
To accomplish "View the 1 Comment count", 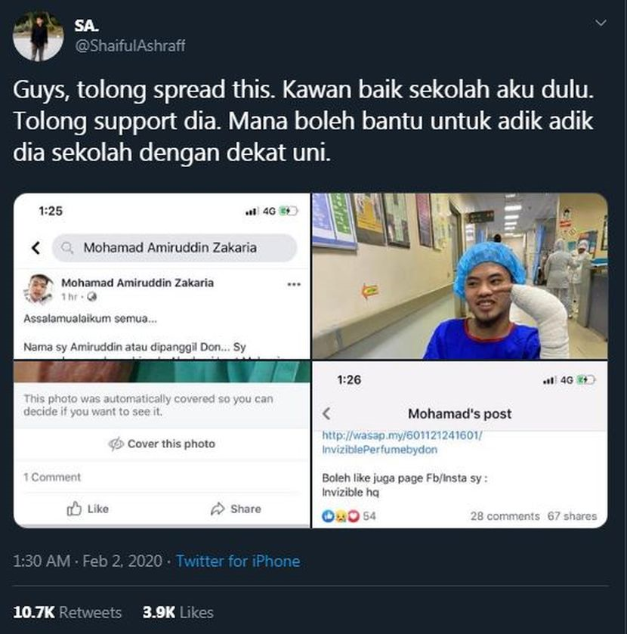I will pyautogui.click(x=52, y=477).
